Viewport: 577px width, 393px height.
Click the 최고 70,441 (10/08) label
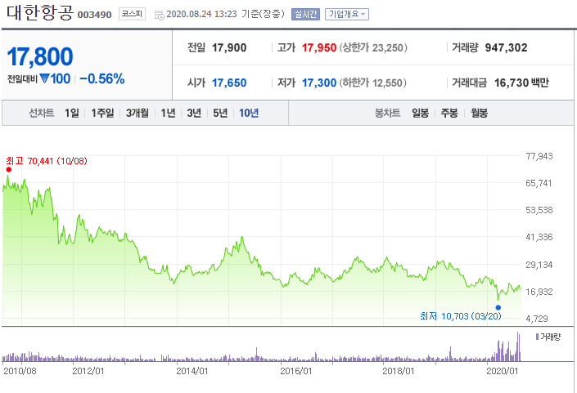tap(47, 161)
